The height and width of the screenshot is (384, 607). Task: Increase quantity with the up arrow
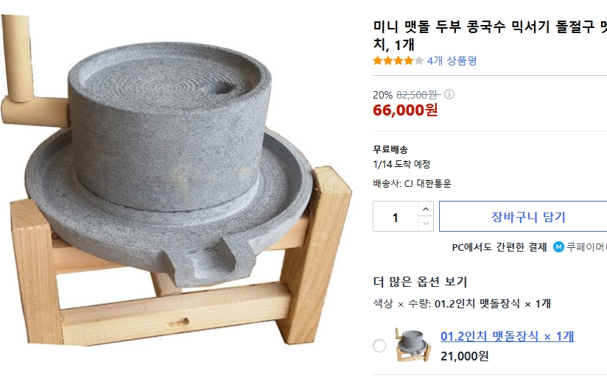426,209
